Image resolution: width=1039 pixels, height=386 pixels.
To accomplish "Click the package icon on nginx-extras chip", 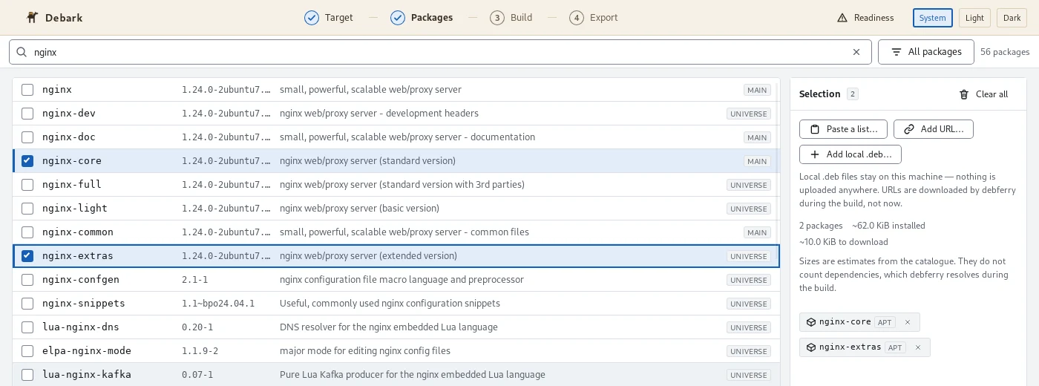I will tap(811, 347).
